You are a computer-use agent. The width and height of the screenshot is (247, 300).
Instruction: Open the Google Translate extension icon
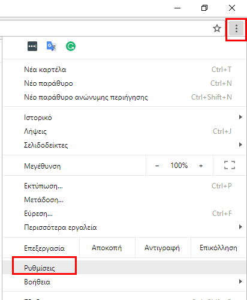52,46
